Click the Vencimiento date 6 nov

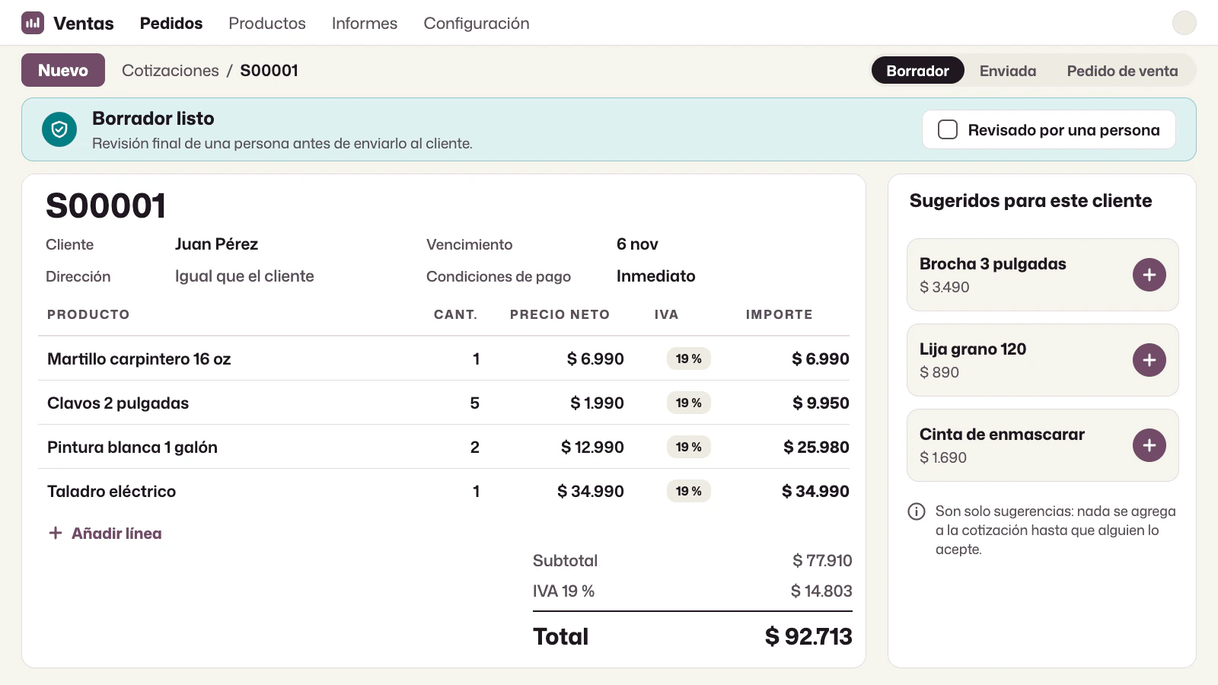point(637,244)
